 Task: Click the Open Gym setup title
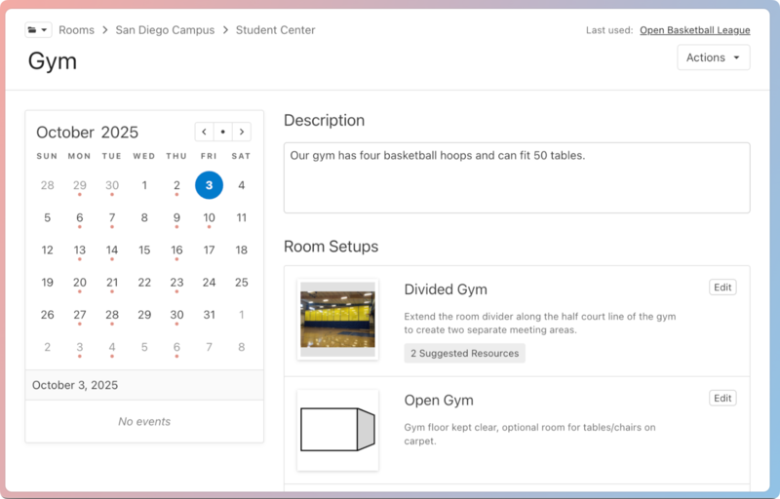[x=439, y=401]
